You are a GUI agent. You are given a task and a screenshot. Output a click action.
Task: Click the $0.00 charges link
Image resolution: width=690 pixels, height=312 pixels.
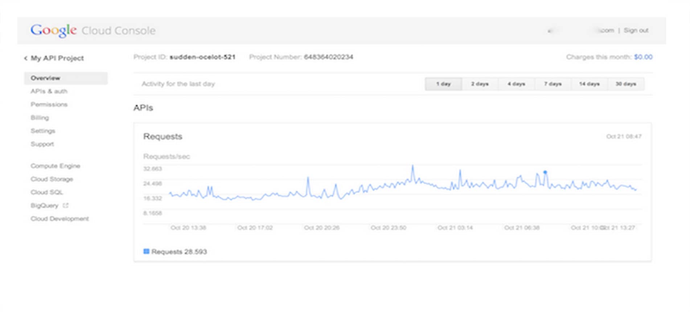[643, 57]
